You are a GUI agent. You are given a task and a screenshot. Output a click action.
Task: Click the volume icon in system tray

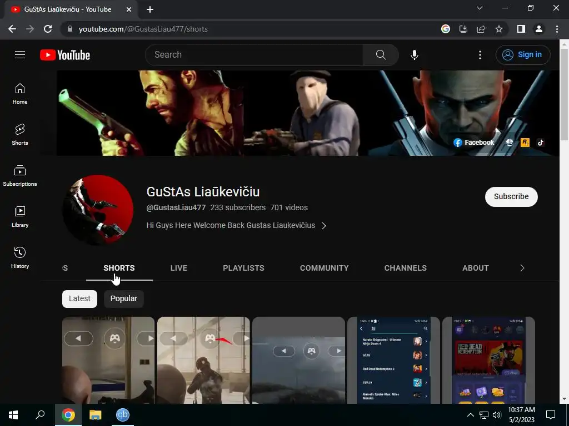(x=497, y=415)
